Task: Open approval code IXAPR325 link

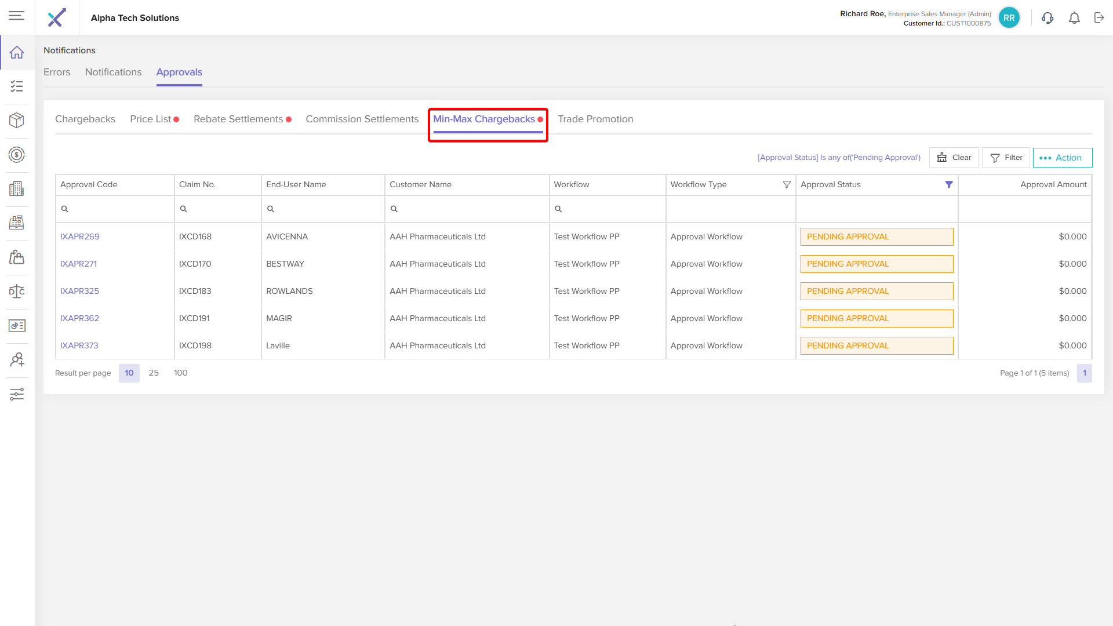Action: tap(79, 291)
